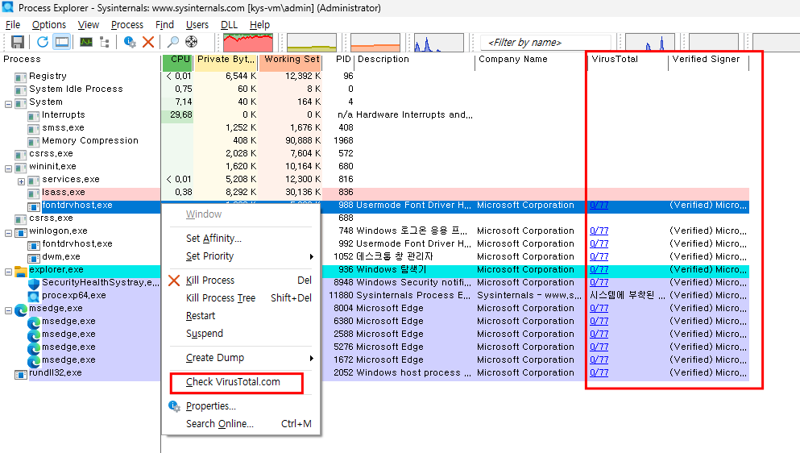Click the red X Kill Process toolbar icon
Image resolution: width=800 pixels, height=453 pixels.
pyautogui.click(x=148, y=42)
